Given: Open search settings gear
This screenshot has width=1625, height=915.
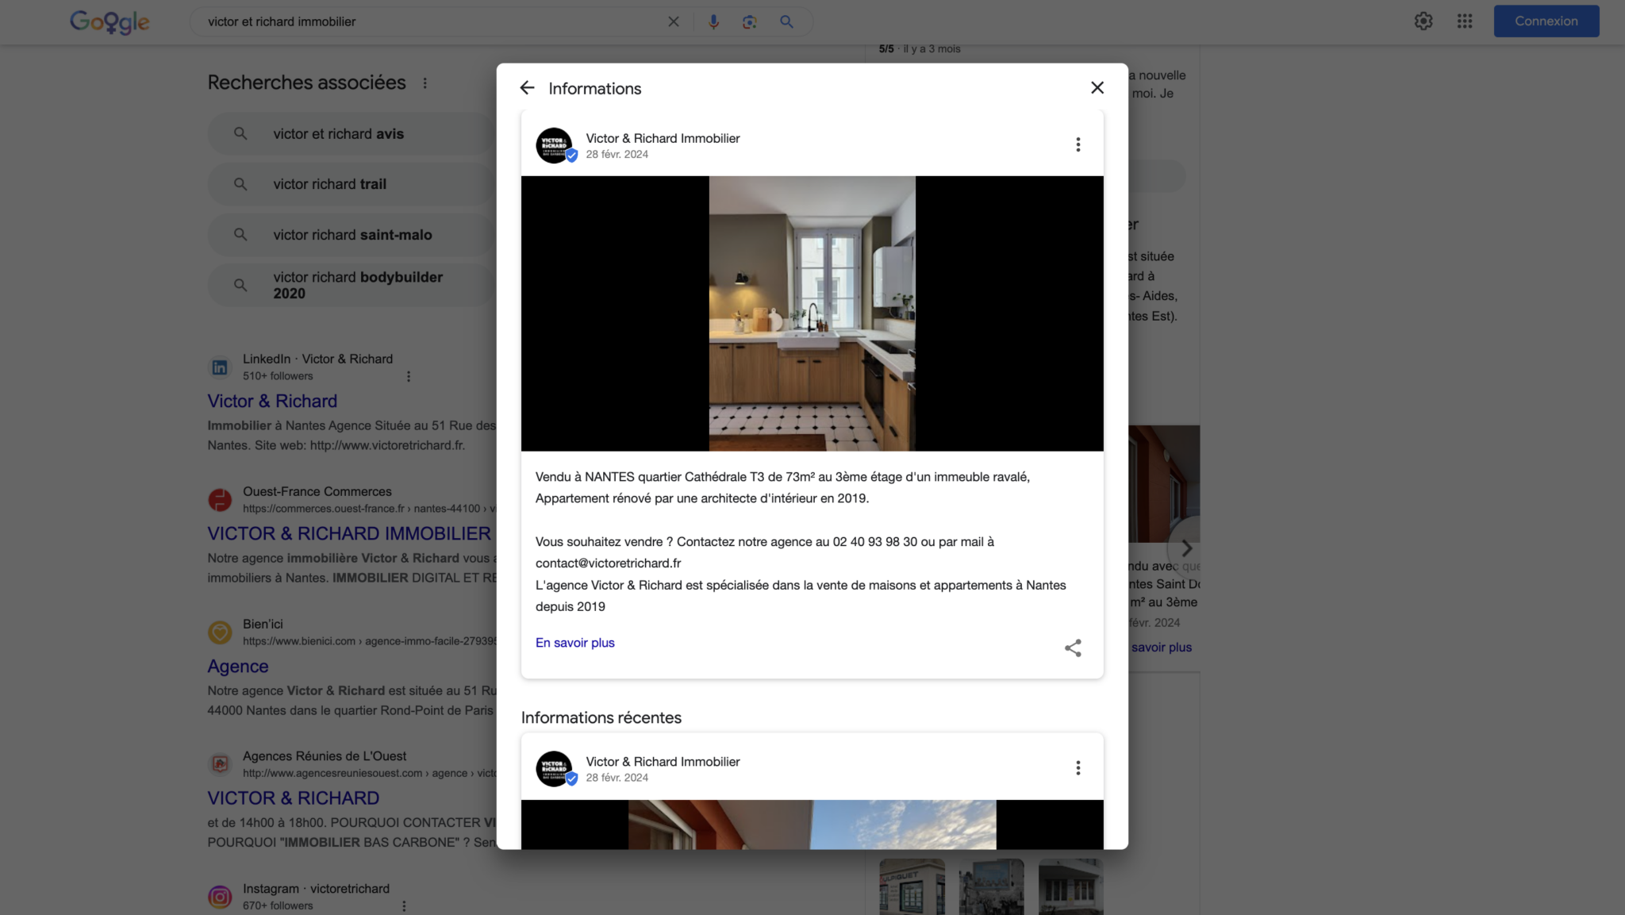Looking at the screenshot, I should 1423,21.
